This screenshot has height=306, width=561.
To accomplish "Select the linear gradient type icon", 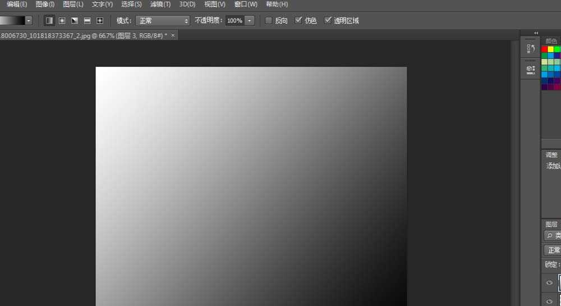I will coord(49,21).
